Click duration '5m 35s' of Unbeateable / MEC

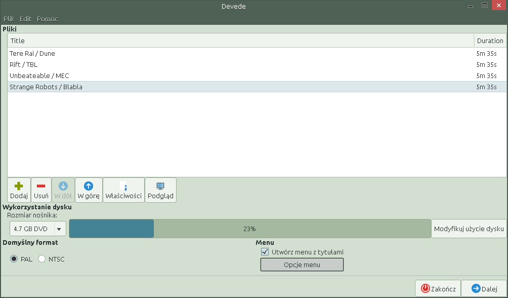coord(486,76)
